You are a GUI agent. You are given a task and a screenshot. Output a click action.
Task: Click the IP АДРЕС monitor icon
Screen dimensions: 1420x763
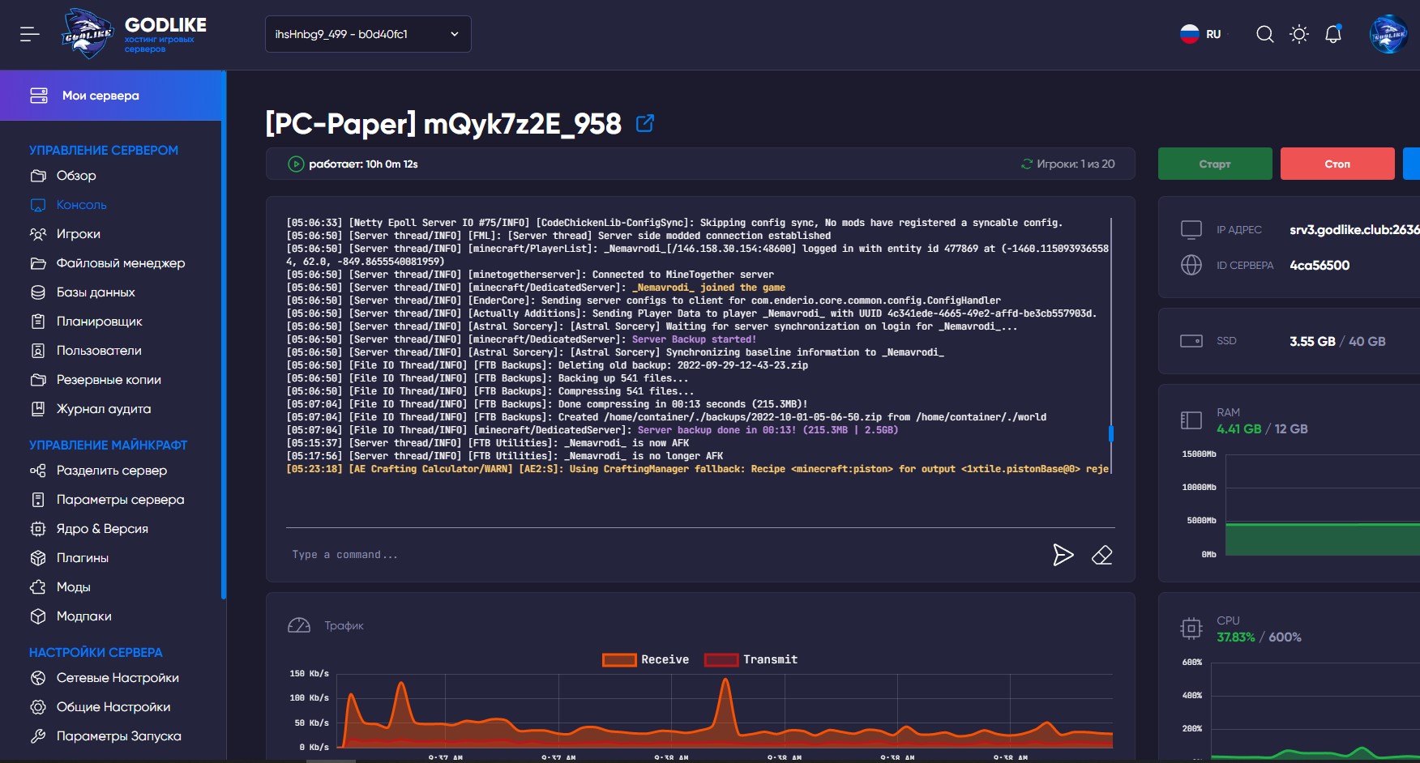coord(1191,230)
